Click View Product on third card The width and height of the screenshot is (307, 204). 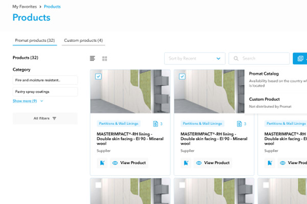click(x=292, y=163)
